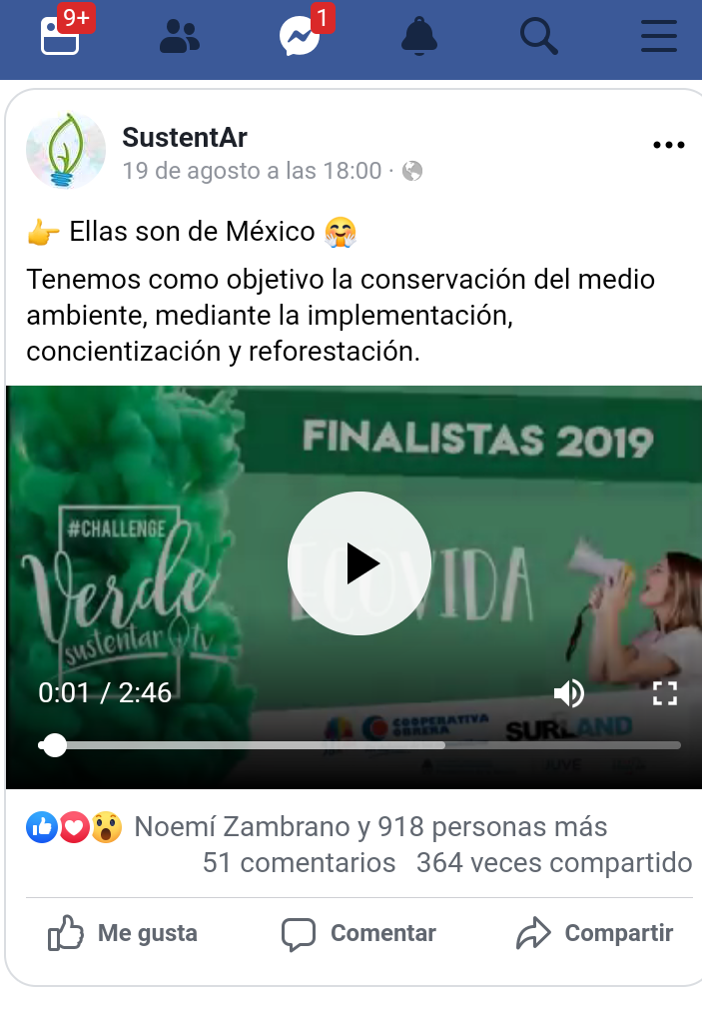Screen dimensions: 702x1012
Task: Click the video progress bar handle
Action: [x=55, y=745]
